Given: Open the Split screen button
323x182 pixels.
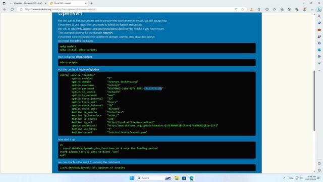Looking at the screenshot, I should click(267, 9).
